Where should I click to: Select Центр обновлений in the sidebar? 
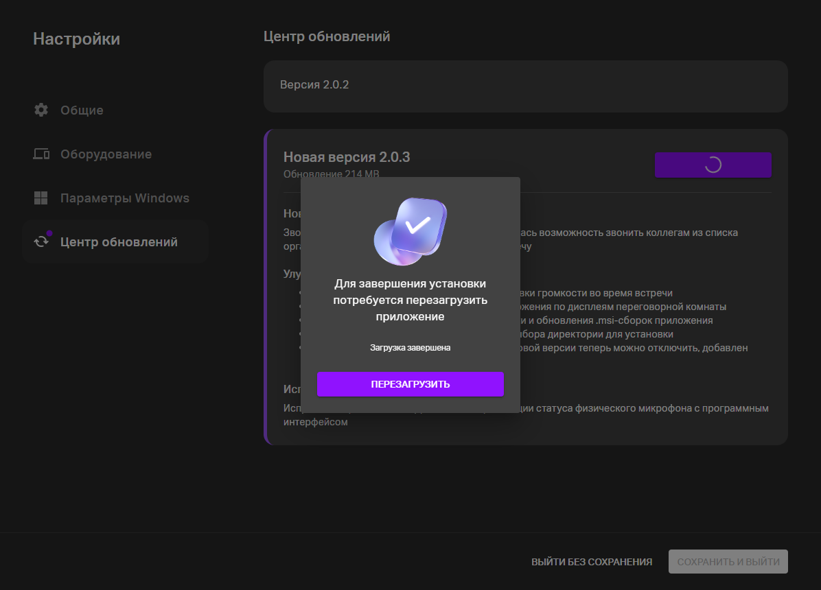click(119, 242)
